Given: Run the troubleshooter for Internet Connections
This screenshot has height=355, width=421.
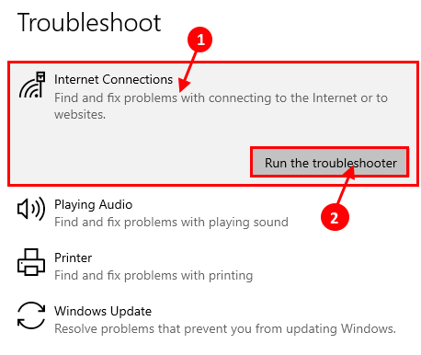Looking at the screenshot, I should coord(330,163).
